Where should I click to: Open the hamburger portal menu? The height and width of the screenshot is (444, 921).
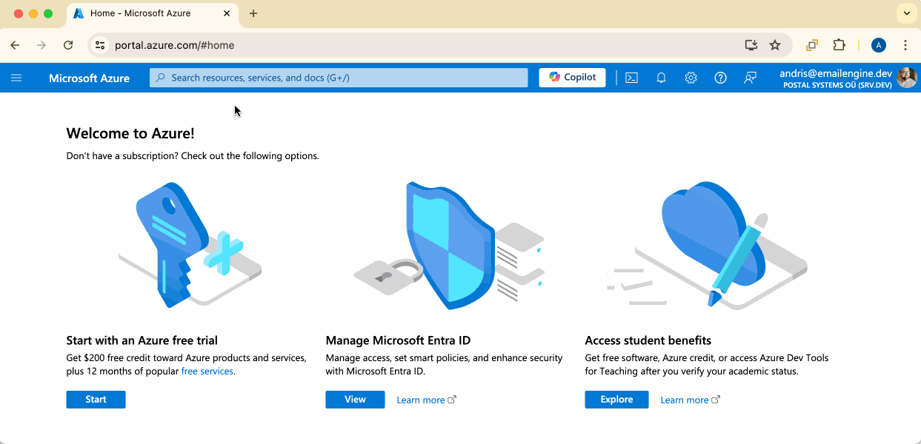coord(16,77)
